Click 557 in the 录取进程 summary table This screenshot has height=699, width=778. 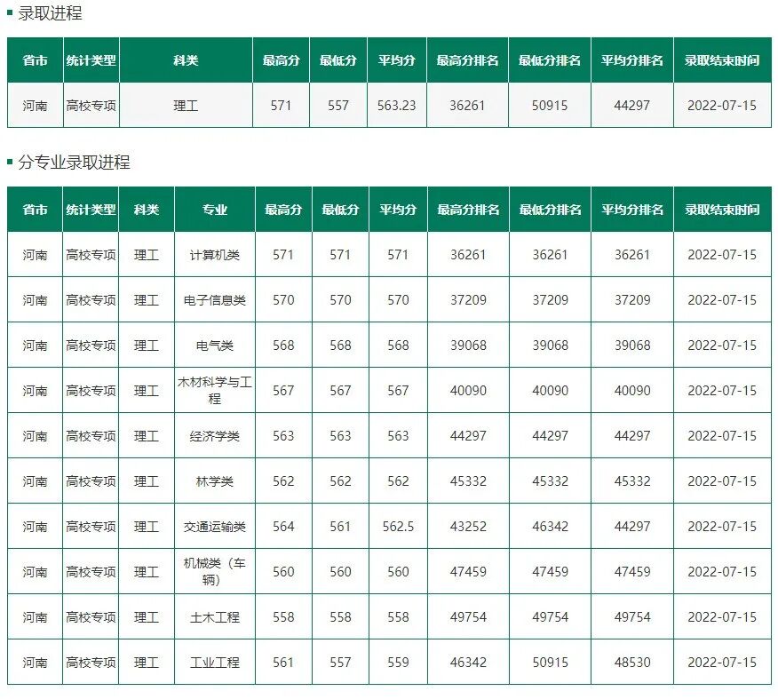pyautogui.click(x=337, y=105)
